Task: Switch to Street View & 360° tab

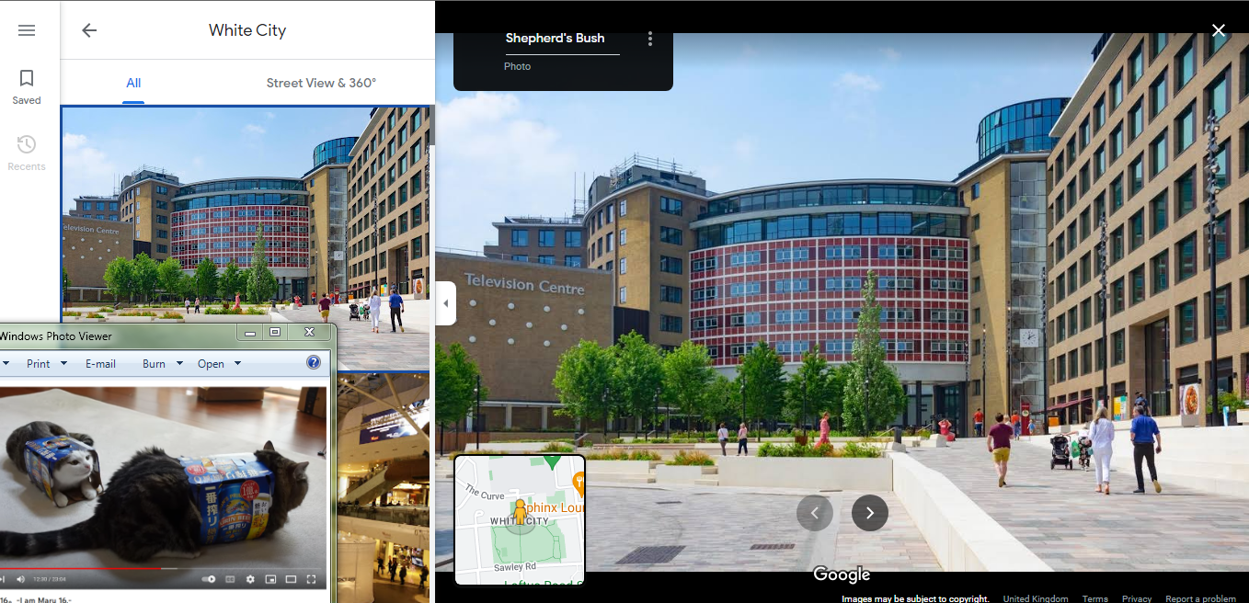Action: 321,83
